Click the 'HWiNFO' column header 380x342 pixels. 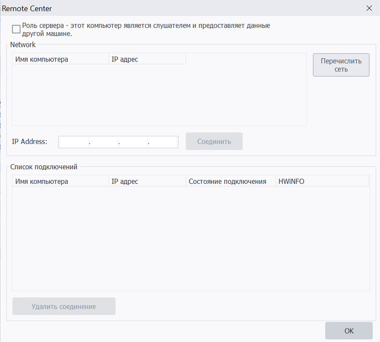(x=322, y=181)
